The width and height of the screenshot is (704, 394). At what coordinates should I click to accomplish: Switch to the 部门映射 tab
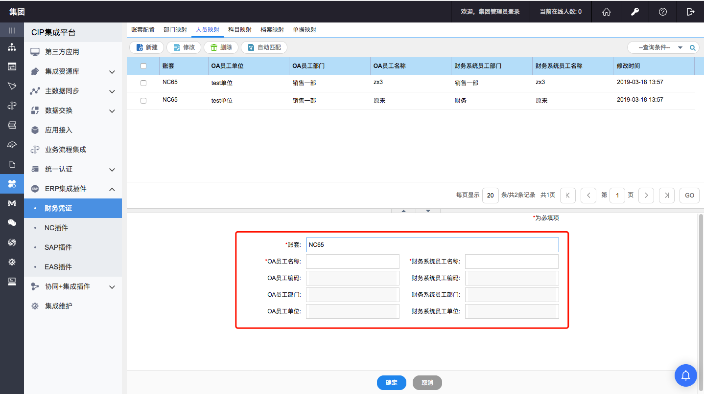175,30
